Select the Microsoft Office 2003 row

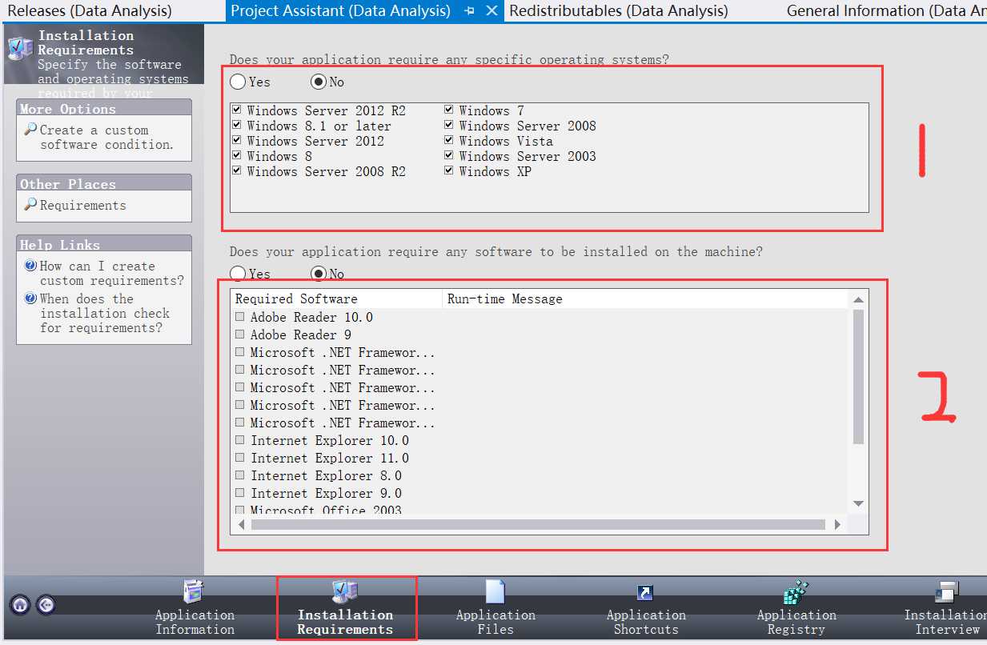pos(326,510)
